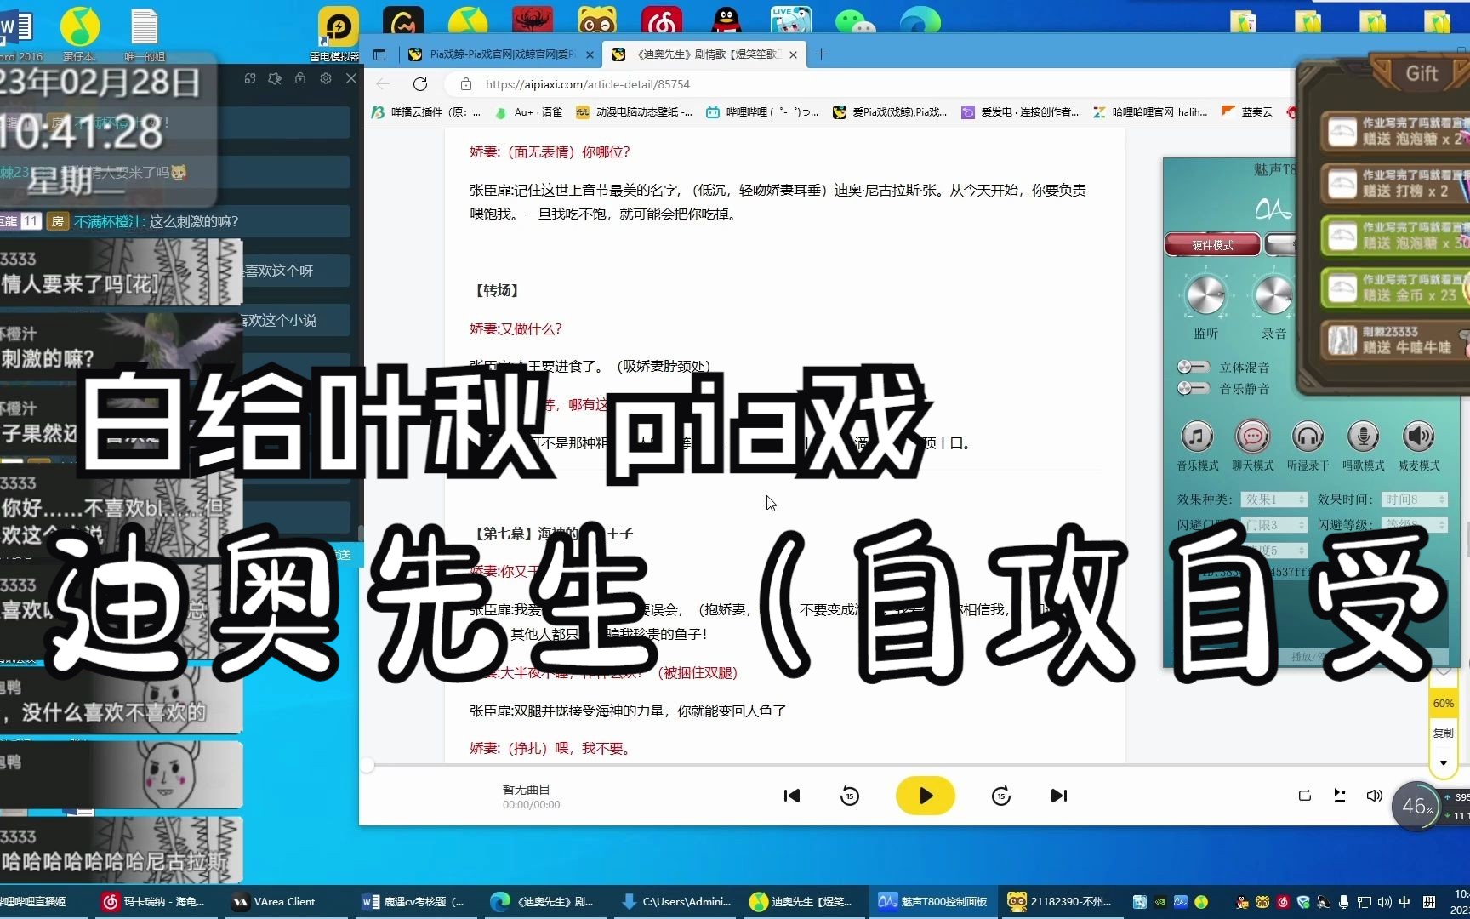Image resolution: width=1470 pixels, height=919 pixels.
Task: Click the yellow play button
Action: point(926,796)
